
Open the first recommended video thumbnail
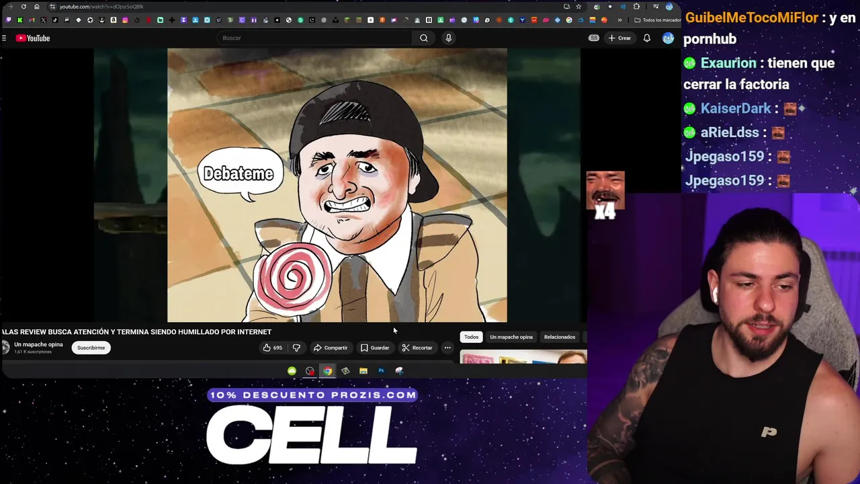point(523,357)
